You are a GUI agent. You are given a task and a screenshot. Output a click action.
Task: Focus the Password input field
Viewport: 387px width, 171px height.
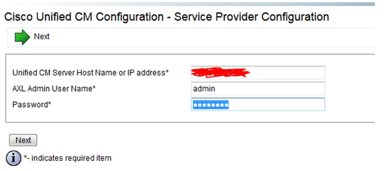pos(258,104)
